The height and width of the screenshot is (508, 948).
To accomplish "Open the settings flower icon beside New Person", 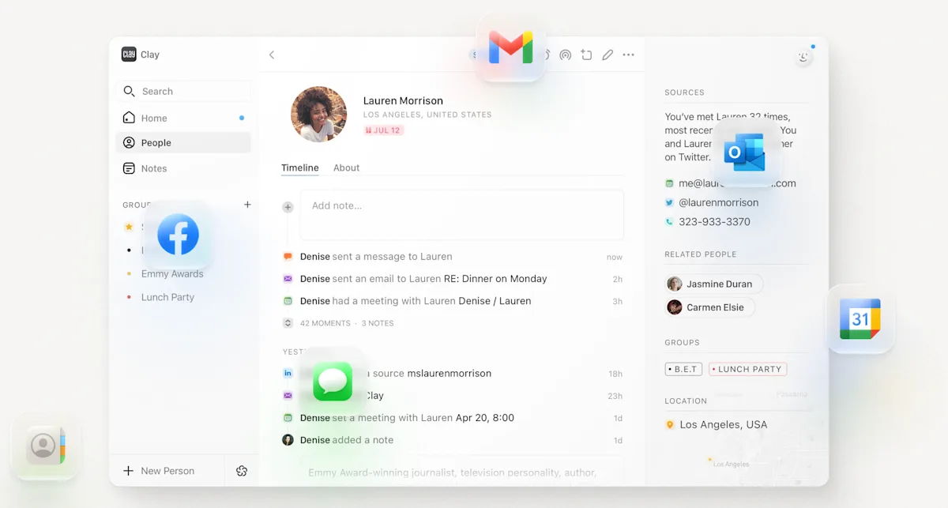I will point(242,471).
